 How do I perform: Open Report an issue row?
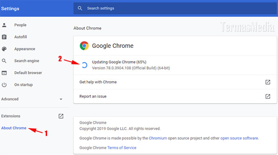(175, 96)
